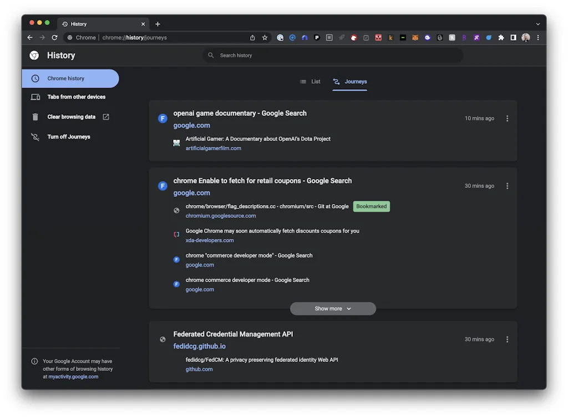Open the three-dot menu for the openai documentary journey
Screen dimensions: 568x418
tap(507, 118)
